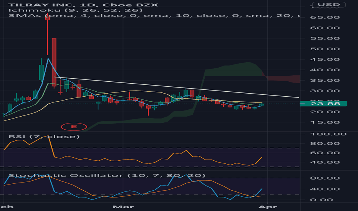Click the white descending trendline
Viewport: 358px width, 211px height.
(176, 87)
